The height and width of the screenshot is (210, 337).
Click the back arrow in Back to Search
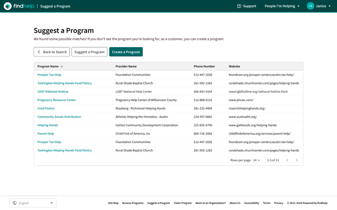(39, 52)
